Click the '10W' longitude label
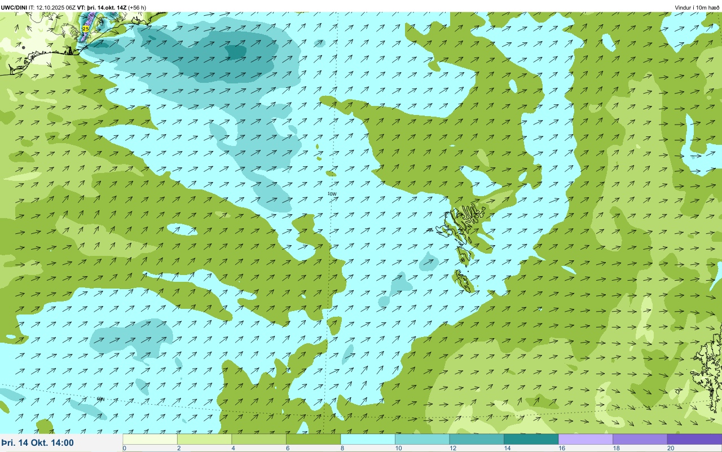This screenshot has height=452, width=722. click(x=332, y=193)
